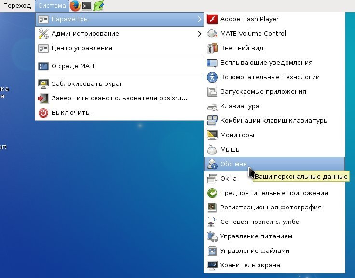Click the red Выключить power icon
The width and height of the screenshot is (355, 278).
pos(43,113)
